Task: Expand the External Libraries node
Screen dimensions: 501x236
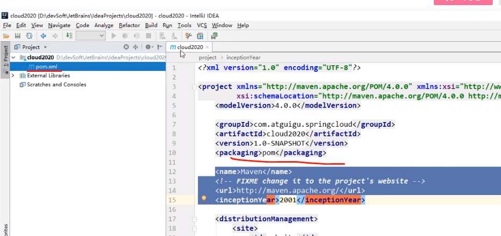Action: click(13, 76)
